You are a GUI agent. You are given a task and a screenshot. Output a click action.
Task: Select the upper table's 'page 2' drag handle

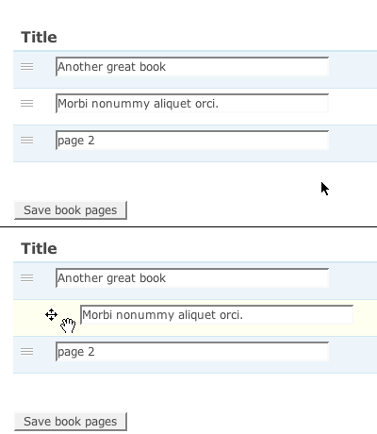[x=26, y=140]
